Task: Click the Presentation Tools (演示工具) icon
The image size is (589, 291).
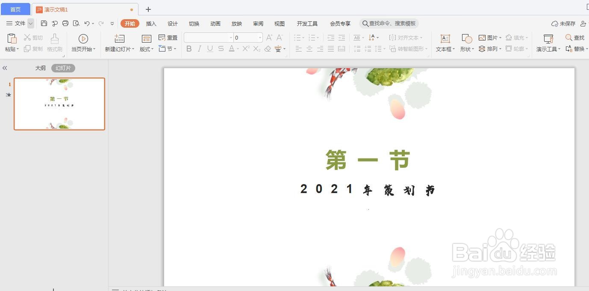Action: (x=548, y=39)
